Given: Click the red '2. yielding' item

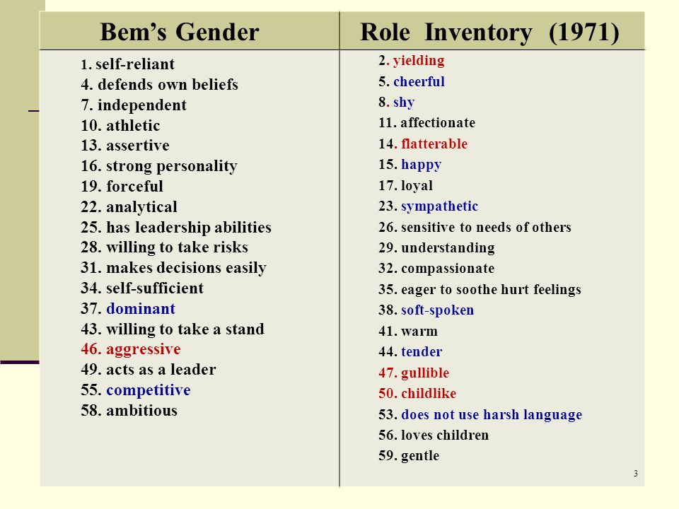Looking at the screenshot, I should (x=412, y=61).
